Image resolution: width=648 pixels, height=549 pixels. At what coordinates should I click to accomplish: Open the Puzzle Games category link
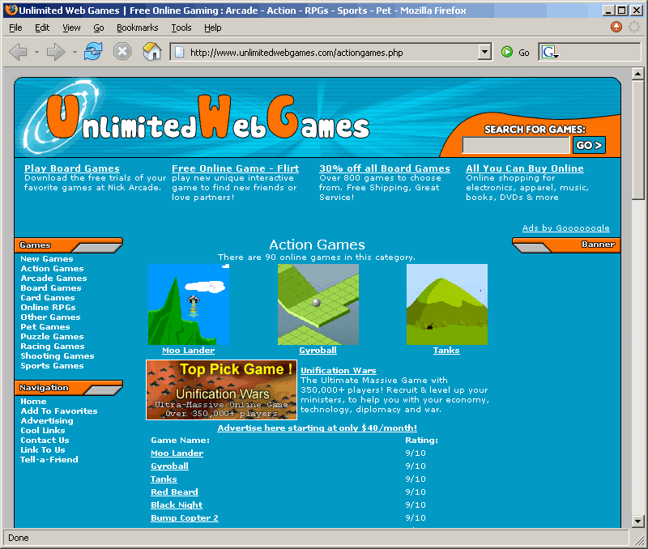(x=52, y=337)
